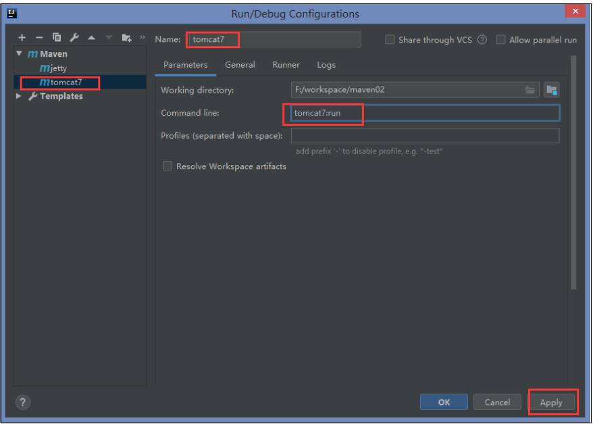The width and height of the screenshot is (593, 424).
Task: Click the vertical scrollbar of settings panel
Action: click(x=573, y=172)
